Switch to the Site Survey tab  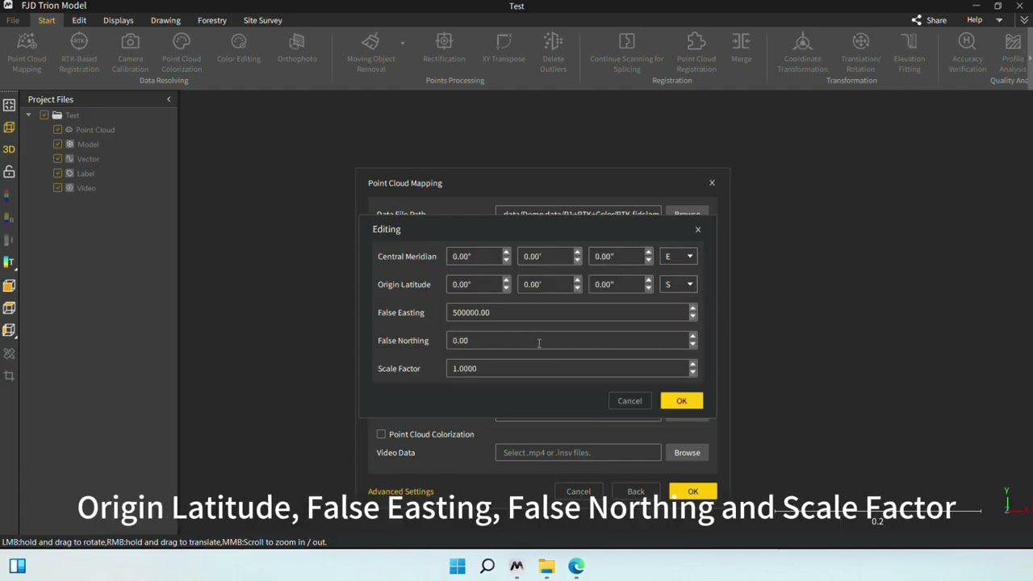[x=262, y=20]
